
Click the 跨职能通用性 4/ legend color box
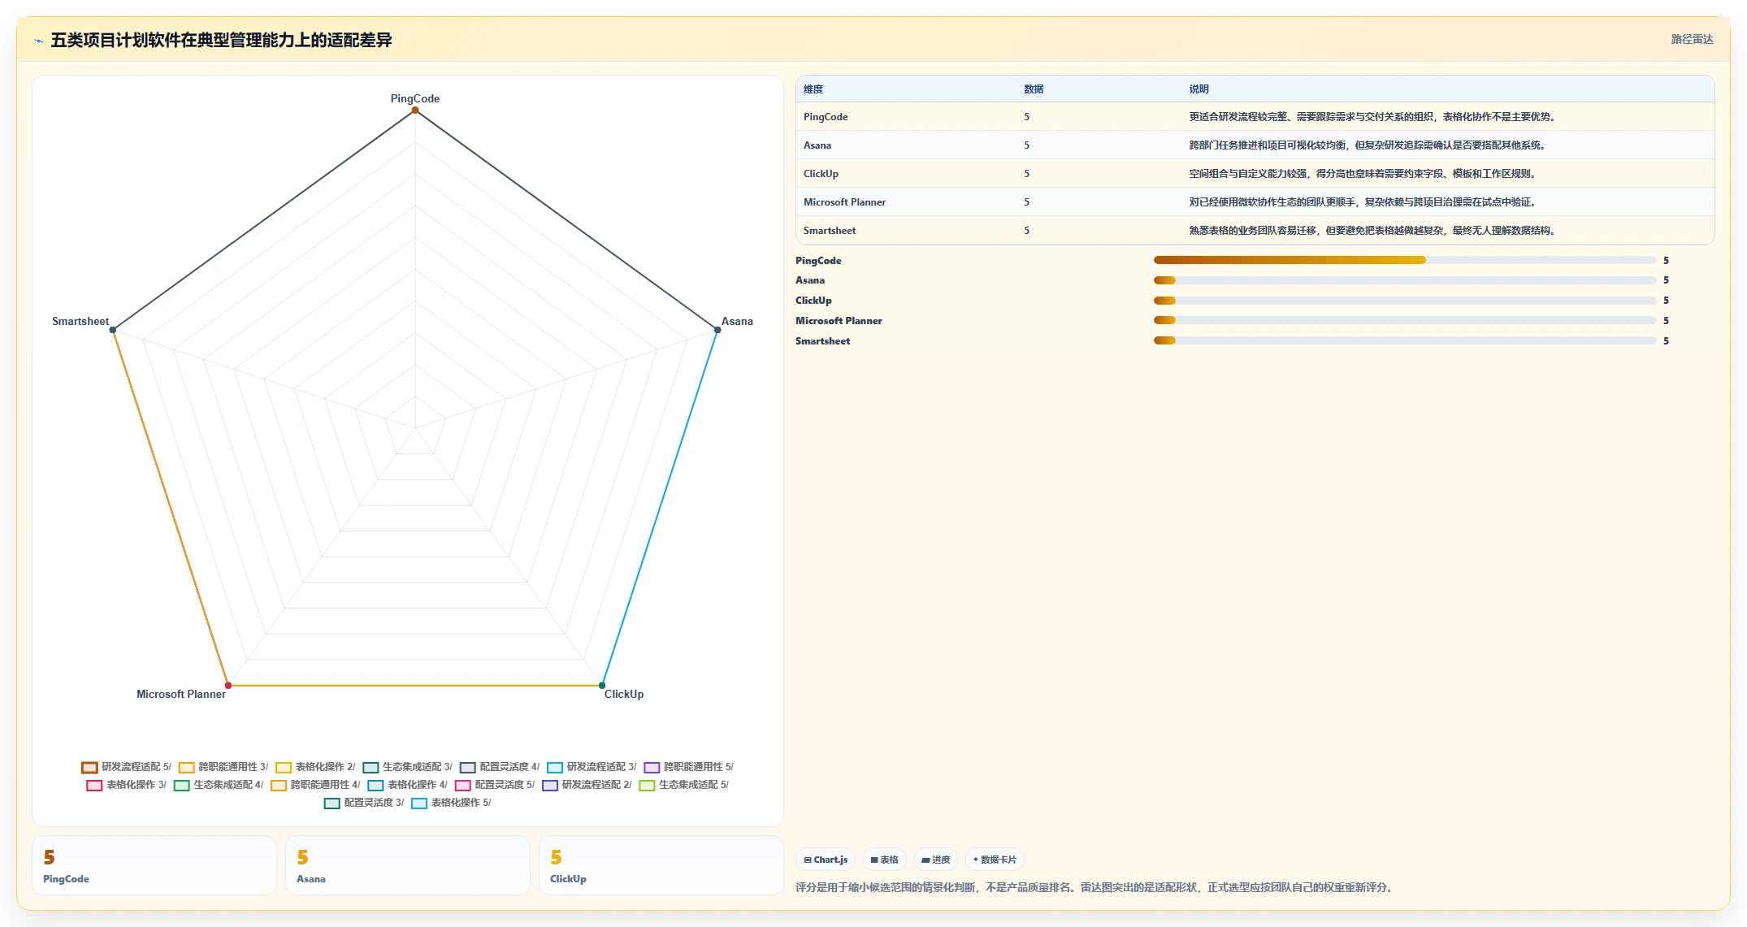278,786
